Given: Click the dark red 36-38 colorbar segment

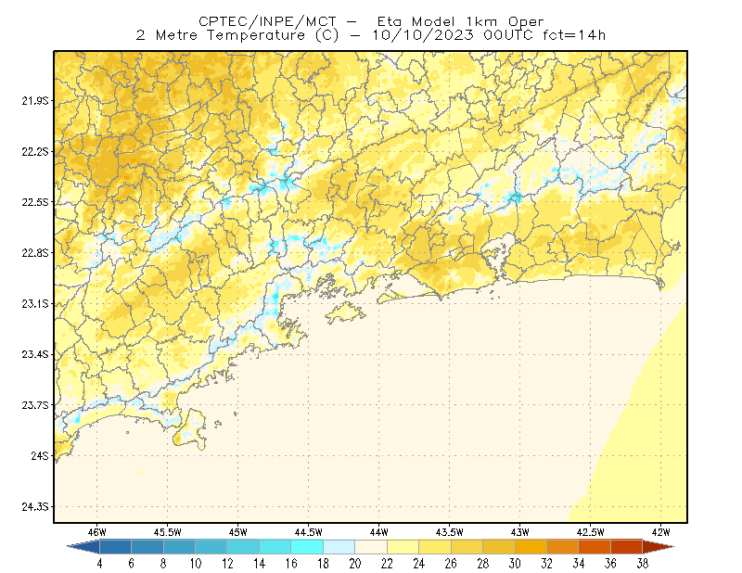Looking at the screenshot, I should (627, 547).
